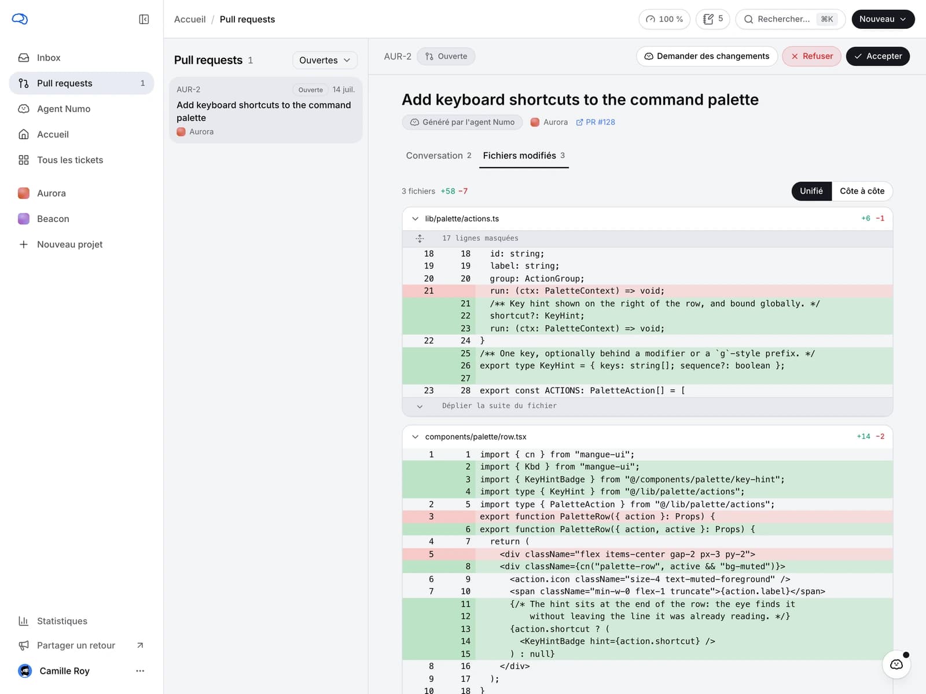Click the Accepter button
The image size is (926, 694).
tap(878, 56)
